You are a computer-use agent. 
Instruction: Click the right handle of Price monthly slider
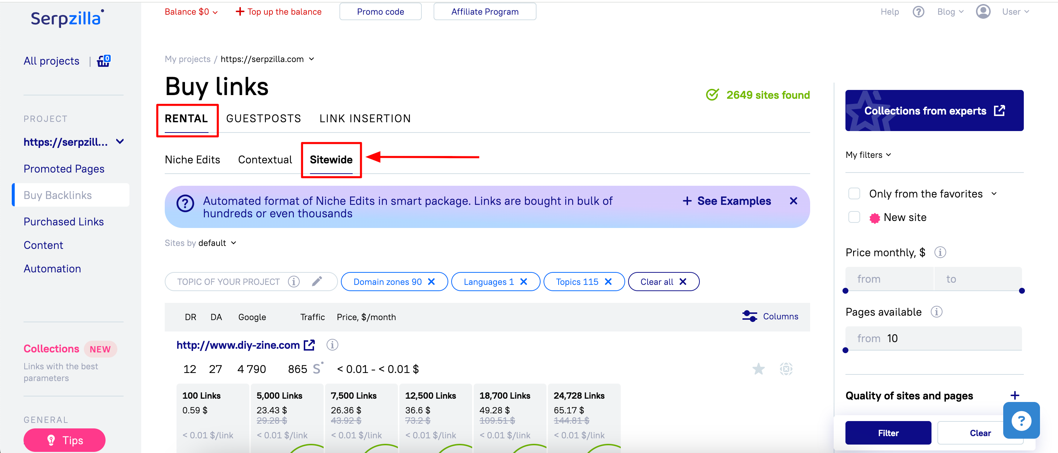(1022, 291)
